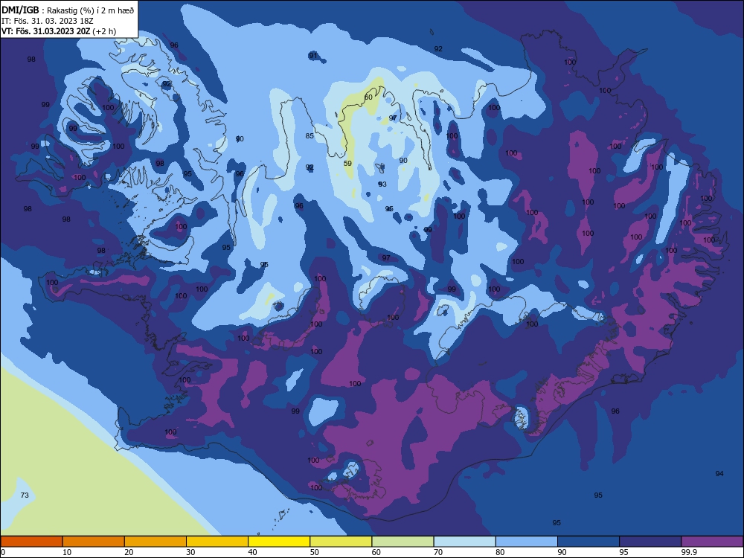The width and height of the screenshot is (744, 558).
Task: Click the 93 humidity value on the map
Action: pos(382,184)
